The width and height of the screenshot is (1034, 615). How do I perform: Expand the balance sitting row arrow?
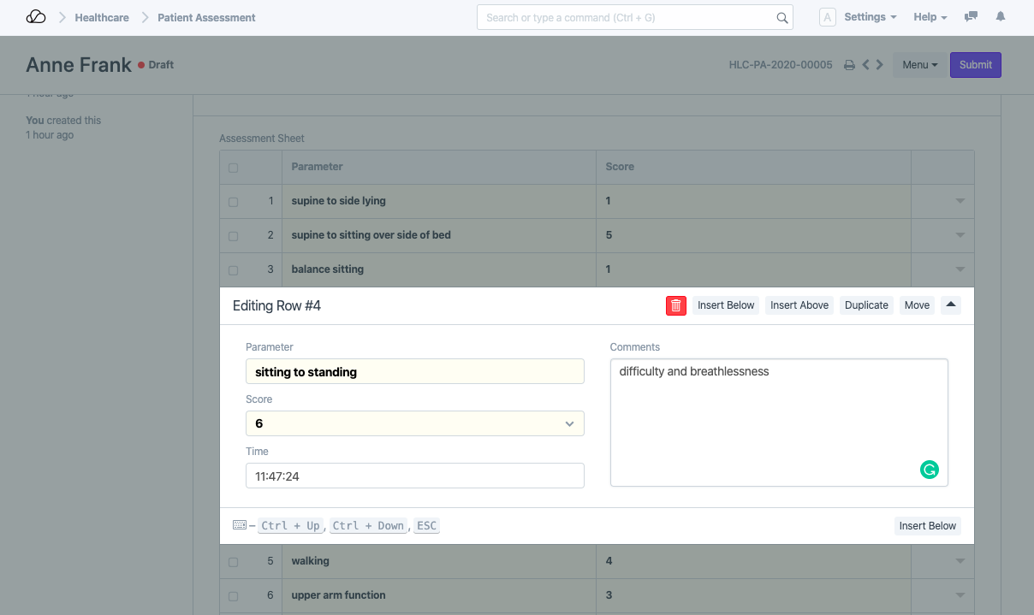click(x=960, y=269)
